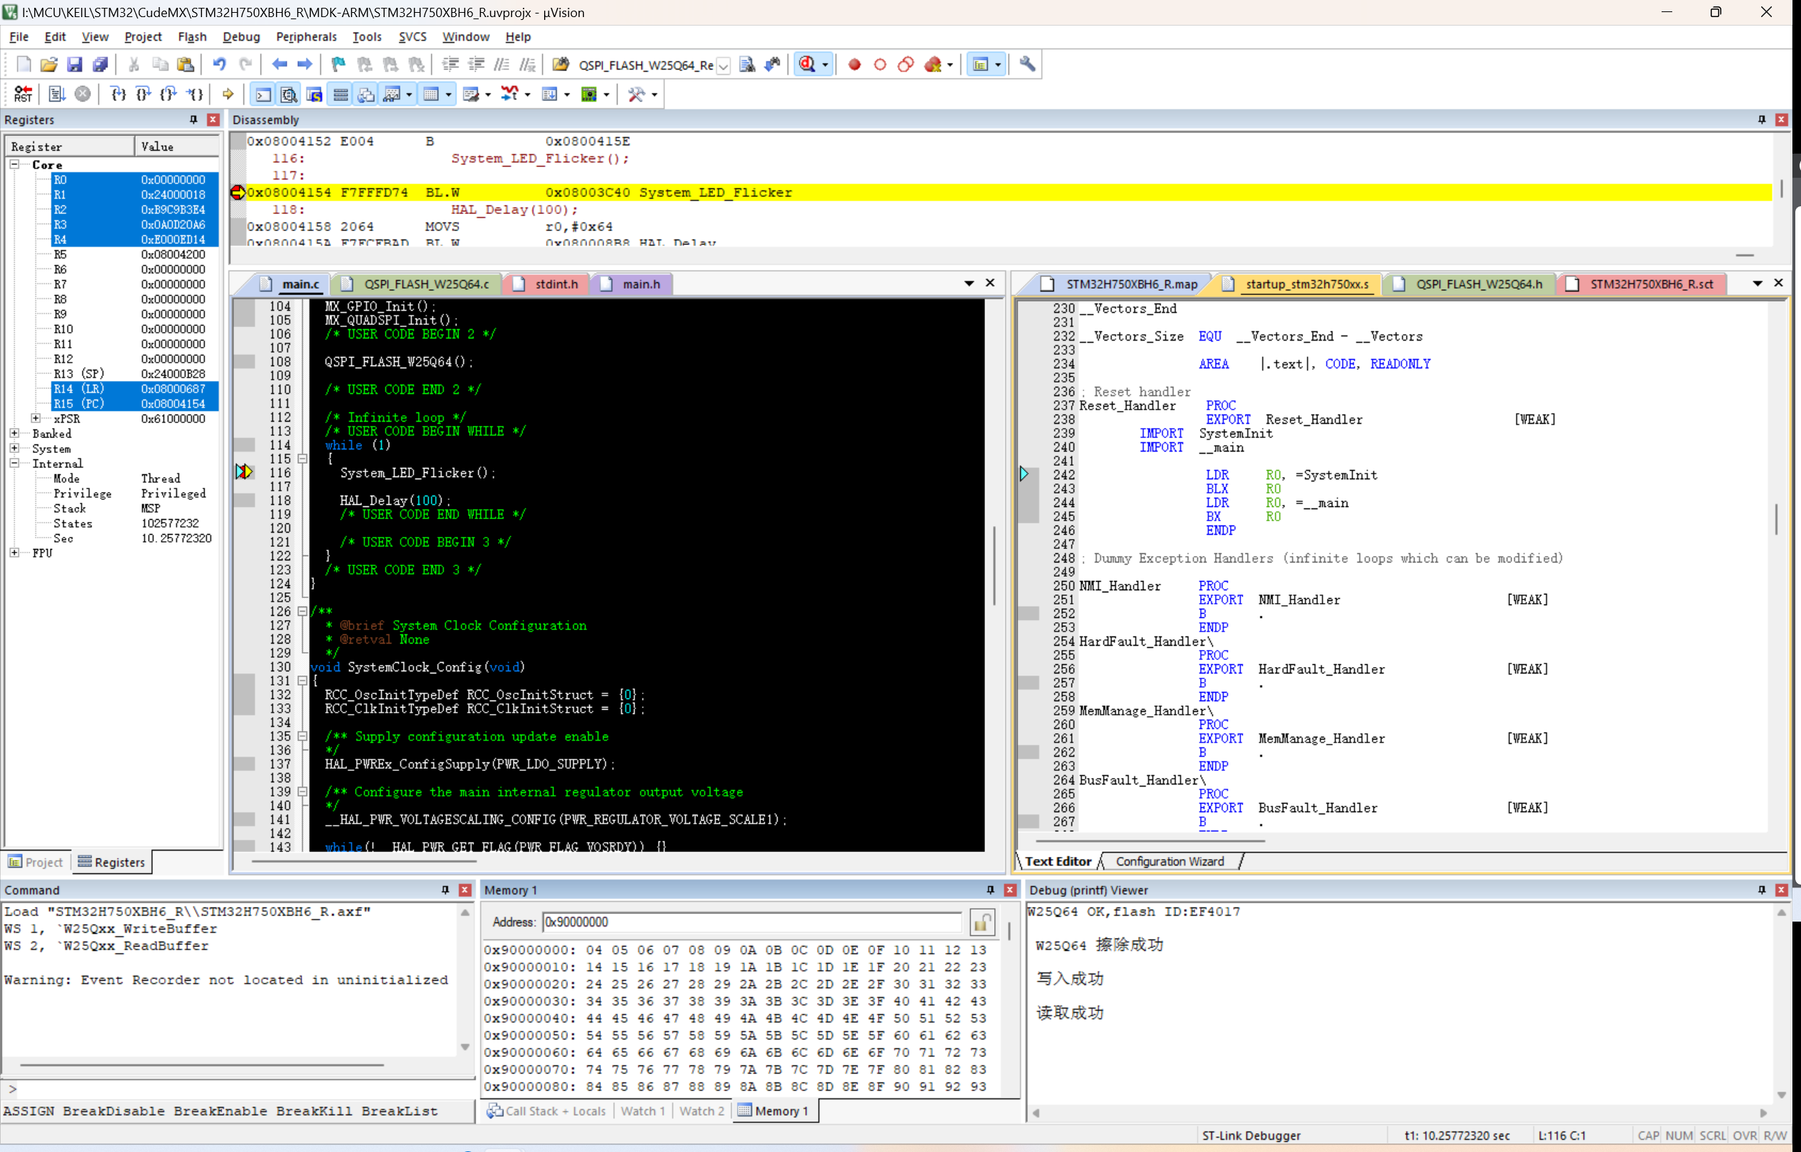The height and width of the screenshot is (1152, 1801).
Task: Open the Watch Windows dropdown arrow
Action: (409, 95)
